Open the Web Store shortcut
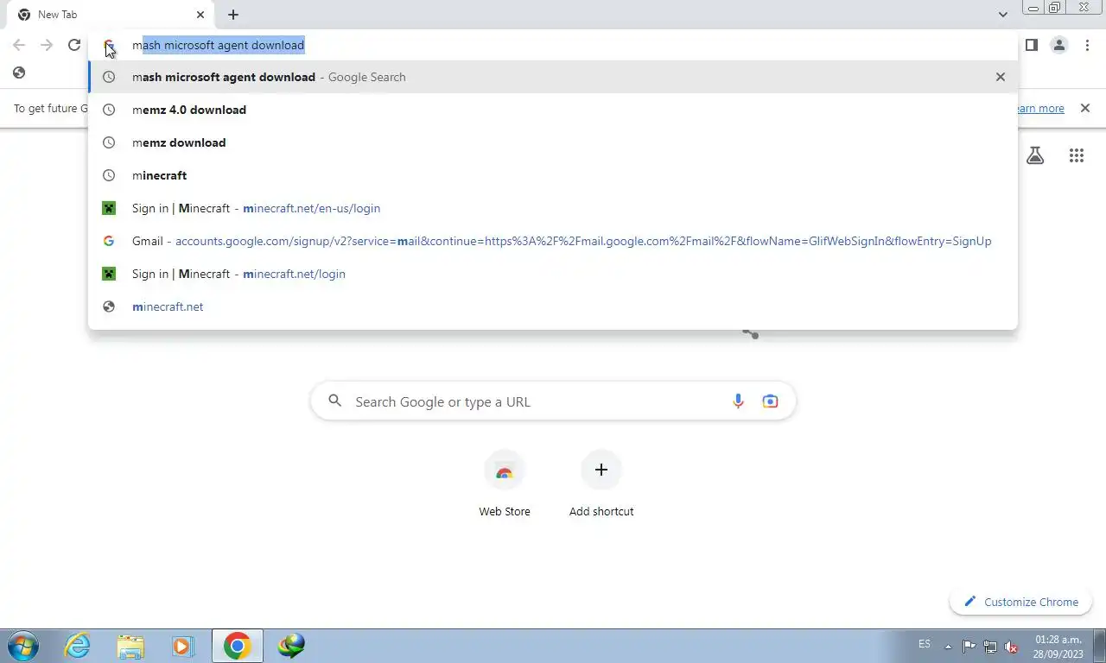1106x663 pixels. pos(505,484)
